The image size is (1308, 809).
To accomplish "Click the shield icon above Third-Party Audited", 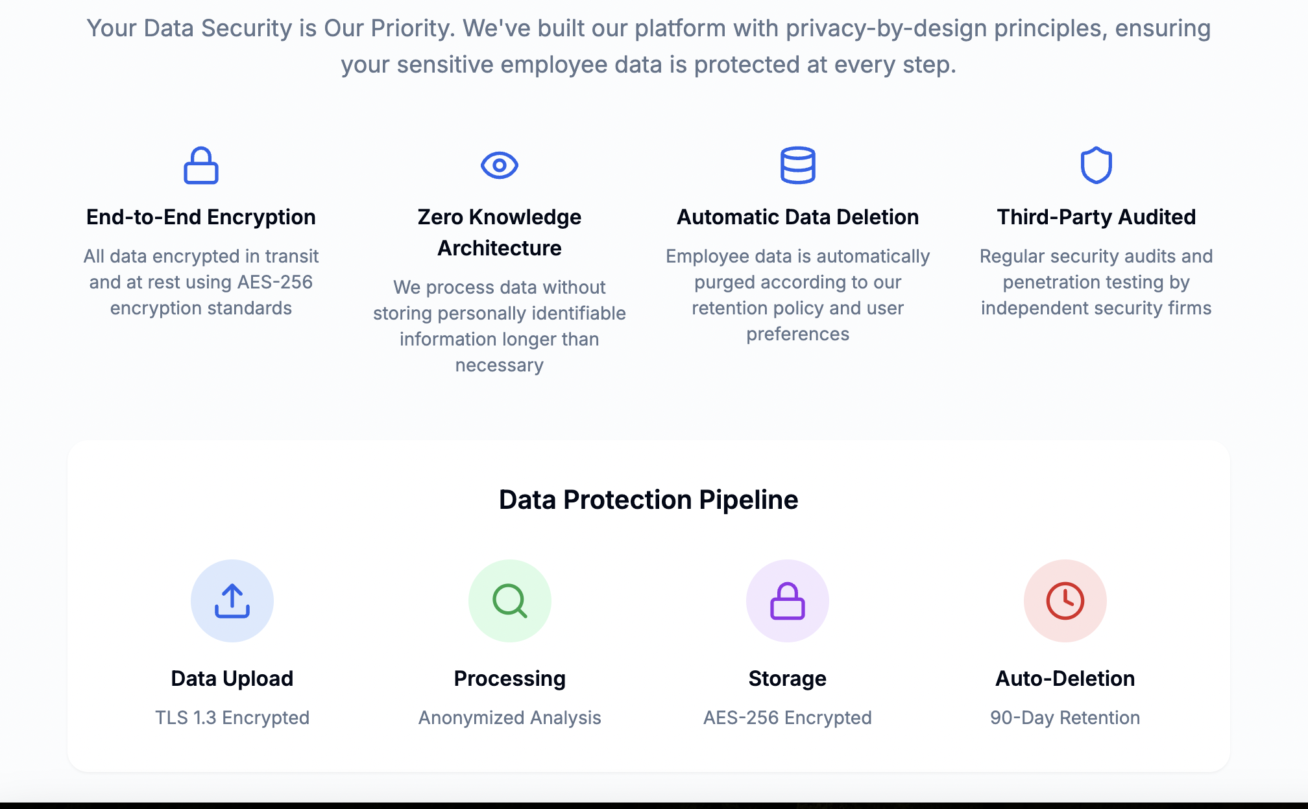I will point(1096,165).
